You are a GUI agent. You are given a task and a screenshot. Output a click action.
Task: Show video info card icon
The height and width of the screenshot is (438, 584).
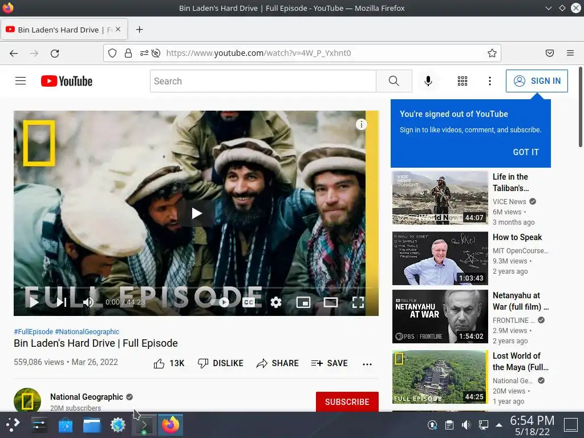pyautogui.click(x=361, y=124)
